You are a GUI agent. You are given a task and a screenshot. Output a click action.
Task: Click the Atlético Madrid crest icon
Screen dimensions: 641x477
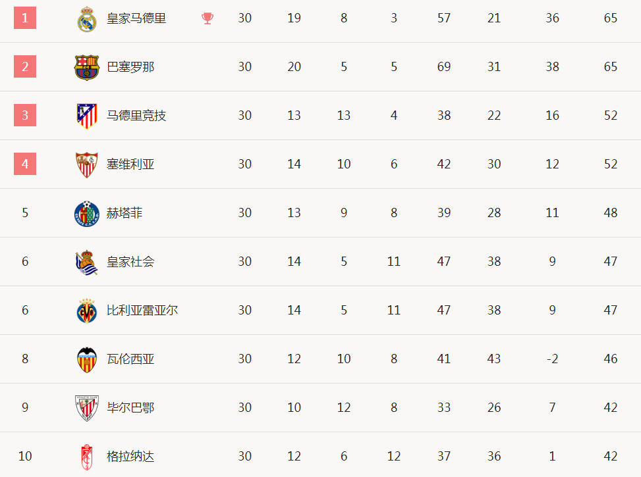click(x=87, y=116)
